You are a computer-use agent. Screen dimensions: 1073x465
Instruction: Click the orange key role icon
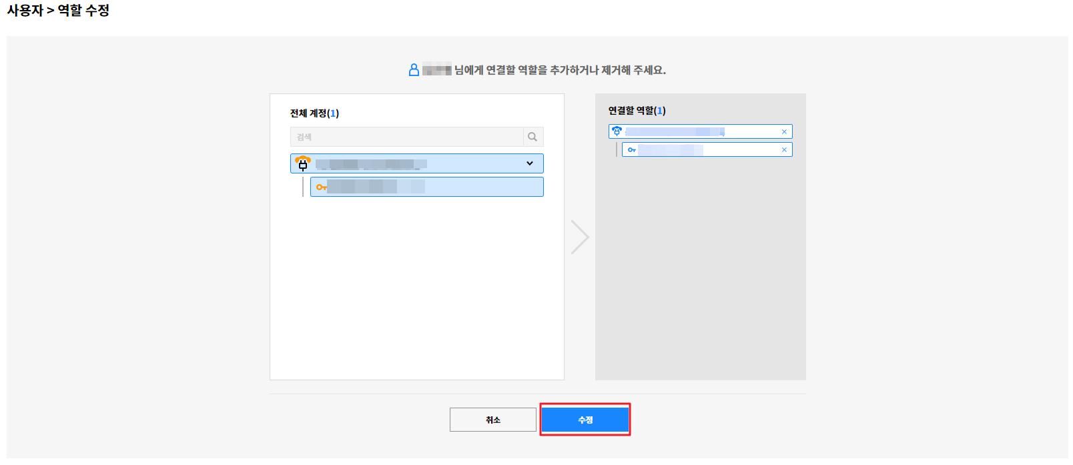pos(321,187)
